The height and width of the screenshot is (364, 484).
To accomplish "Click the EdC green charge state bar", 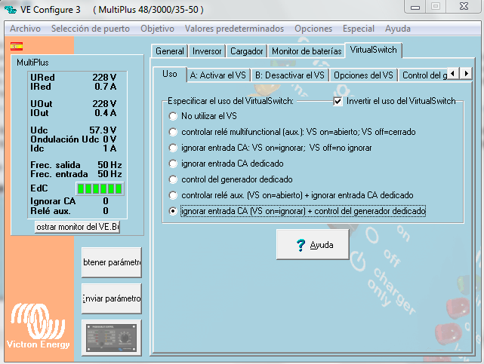I will click(100, 188).
